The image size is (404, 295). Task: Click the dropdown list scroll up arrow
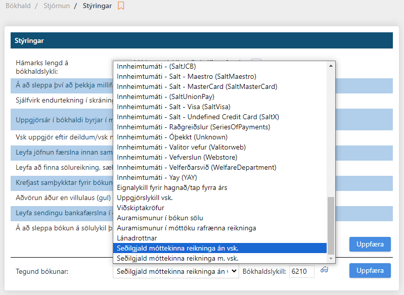pos(331,66)
